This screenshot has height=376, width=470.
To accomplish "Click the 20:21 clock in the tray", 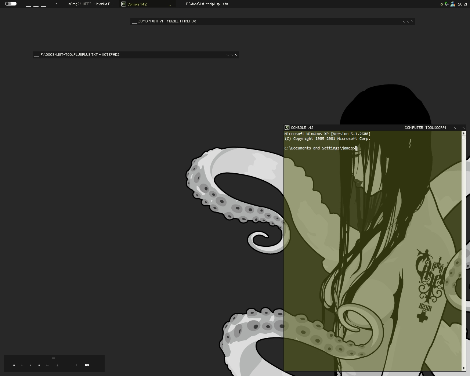I will pos(463,4).
